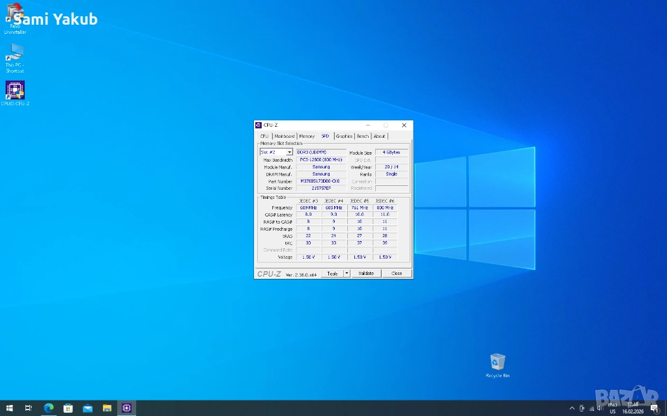Click the Close button in CPU-Z

396,274
